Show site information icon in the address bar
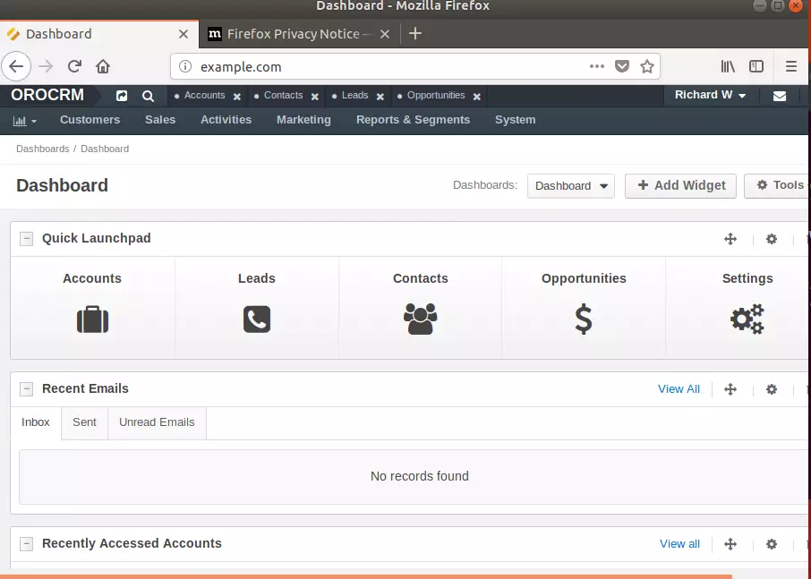The height and width of the screenshot is (579, 811). 185,66
